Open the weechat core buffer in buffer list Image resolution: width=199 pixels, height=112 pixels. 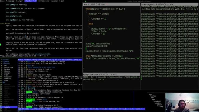click(6, 60)
